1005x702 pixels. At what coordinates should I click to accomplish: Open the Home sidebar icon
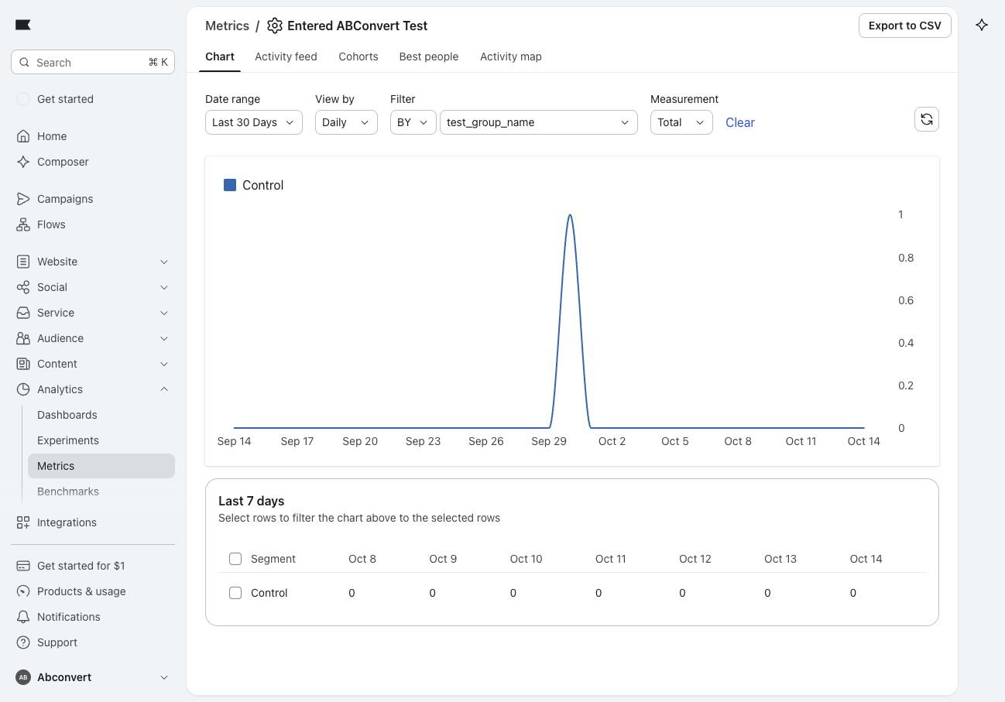(23, 136)
